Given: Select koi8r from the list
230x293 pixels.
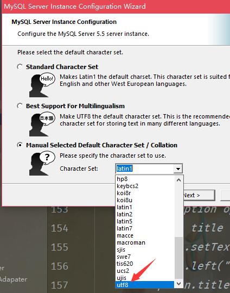Looking at the screenshot, I should (x=145, y=193).
